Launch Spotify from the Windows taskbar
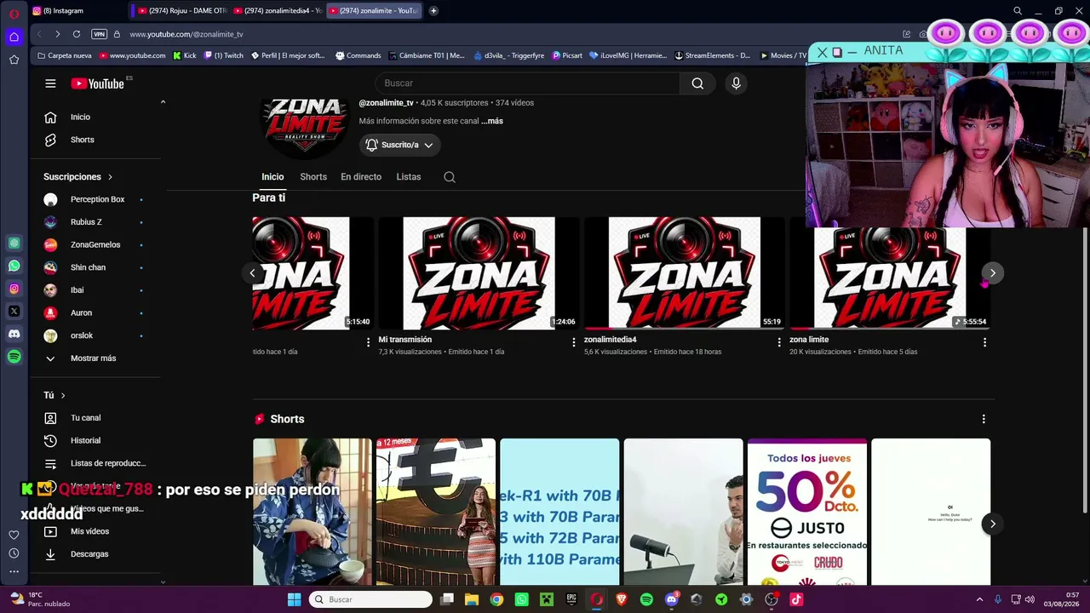Viewport: 1090px width, 613px height. 646,599
